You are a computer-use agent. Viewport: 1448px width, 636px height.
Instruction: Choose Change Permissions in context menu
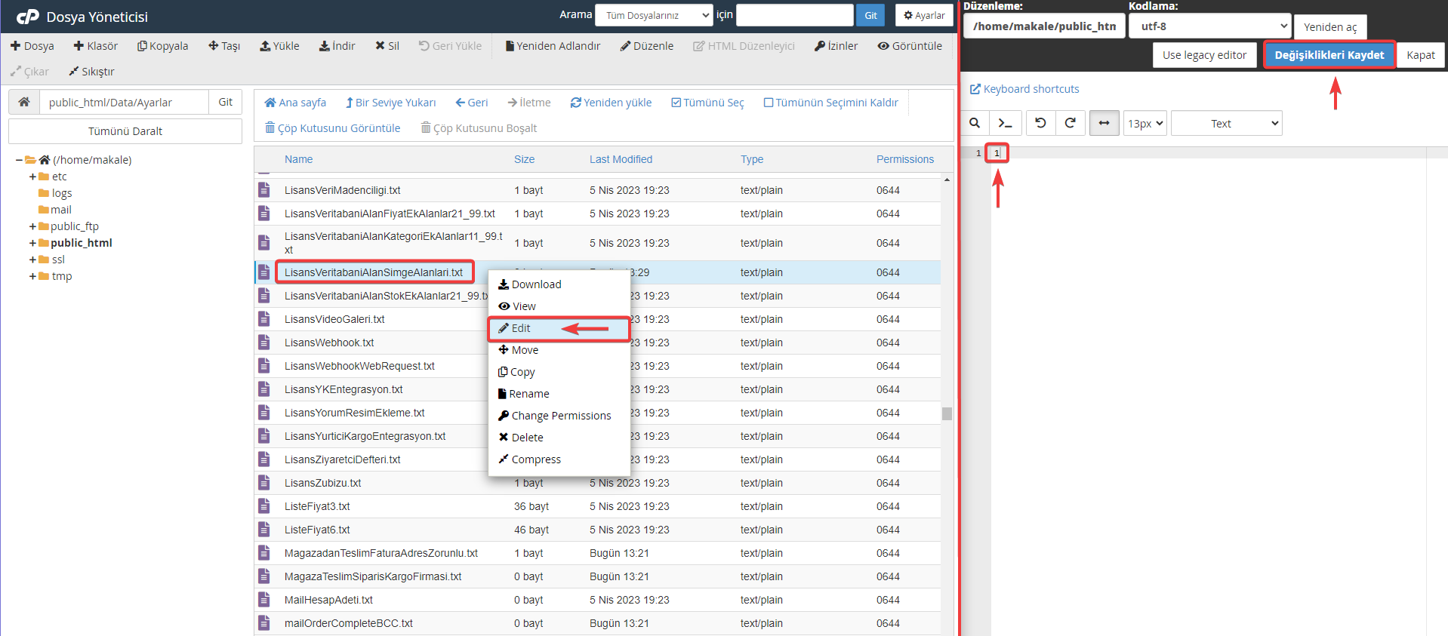click(559, 416)
